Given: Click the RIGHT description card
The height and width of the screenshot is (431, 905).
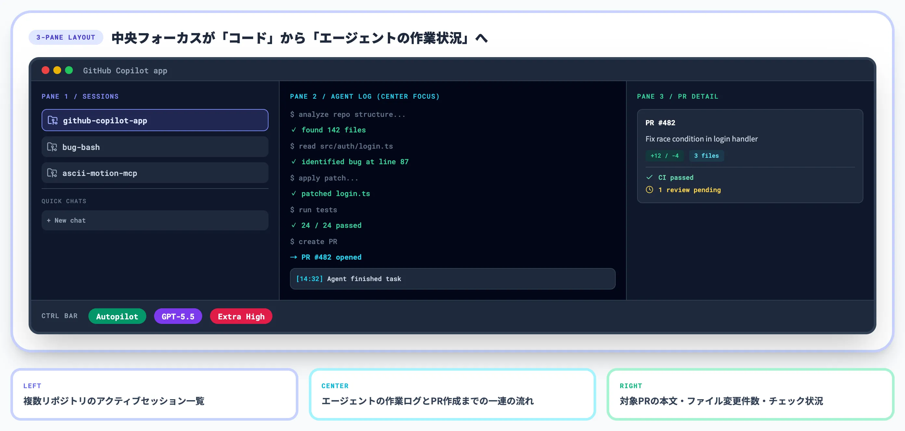Looking at the screenshot, I should point(750,394).
